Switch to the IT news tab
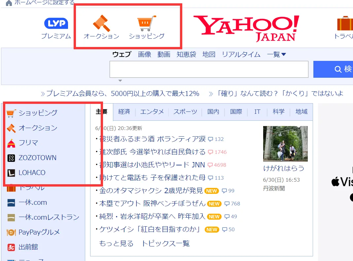Viewport: 353px width, 261px height. [257, 112]
